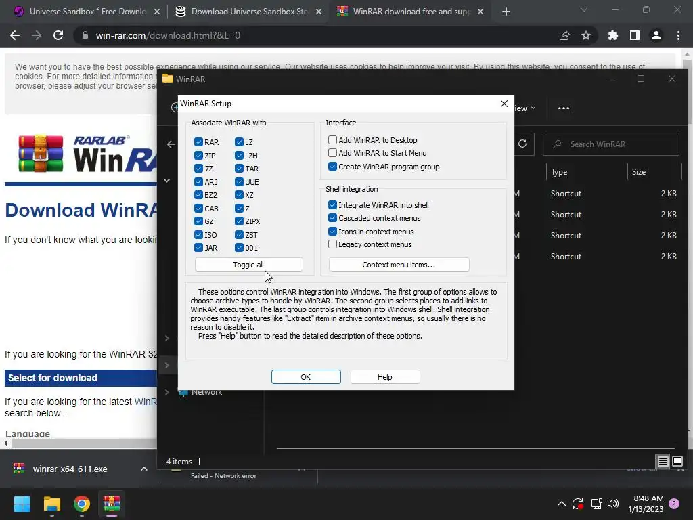View site info via lock icon

tap(85, 35)
